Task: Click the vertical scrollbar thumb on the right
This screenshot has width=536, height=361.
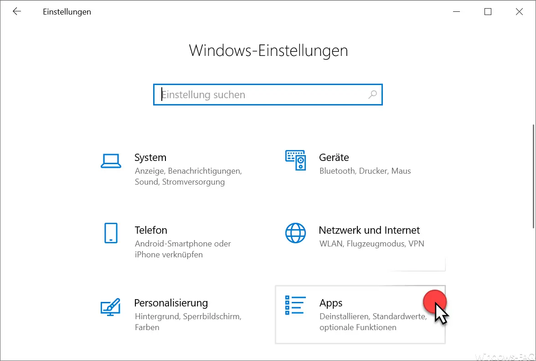Action: (534, 176)
